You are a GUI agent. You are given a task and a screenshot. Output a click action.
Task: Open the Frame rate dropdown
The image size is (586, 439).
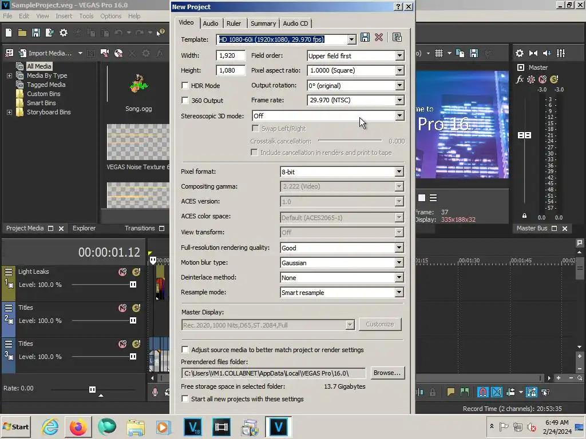click(399, 100)
